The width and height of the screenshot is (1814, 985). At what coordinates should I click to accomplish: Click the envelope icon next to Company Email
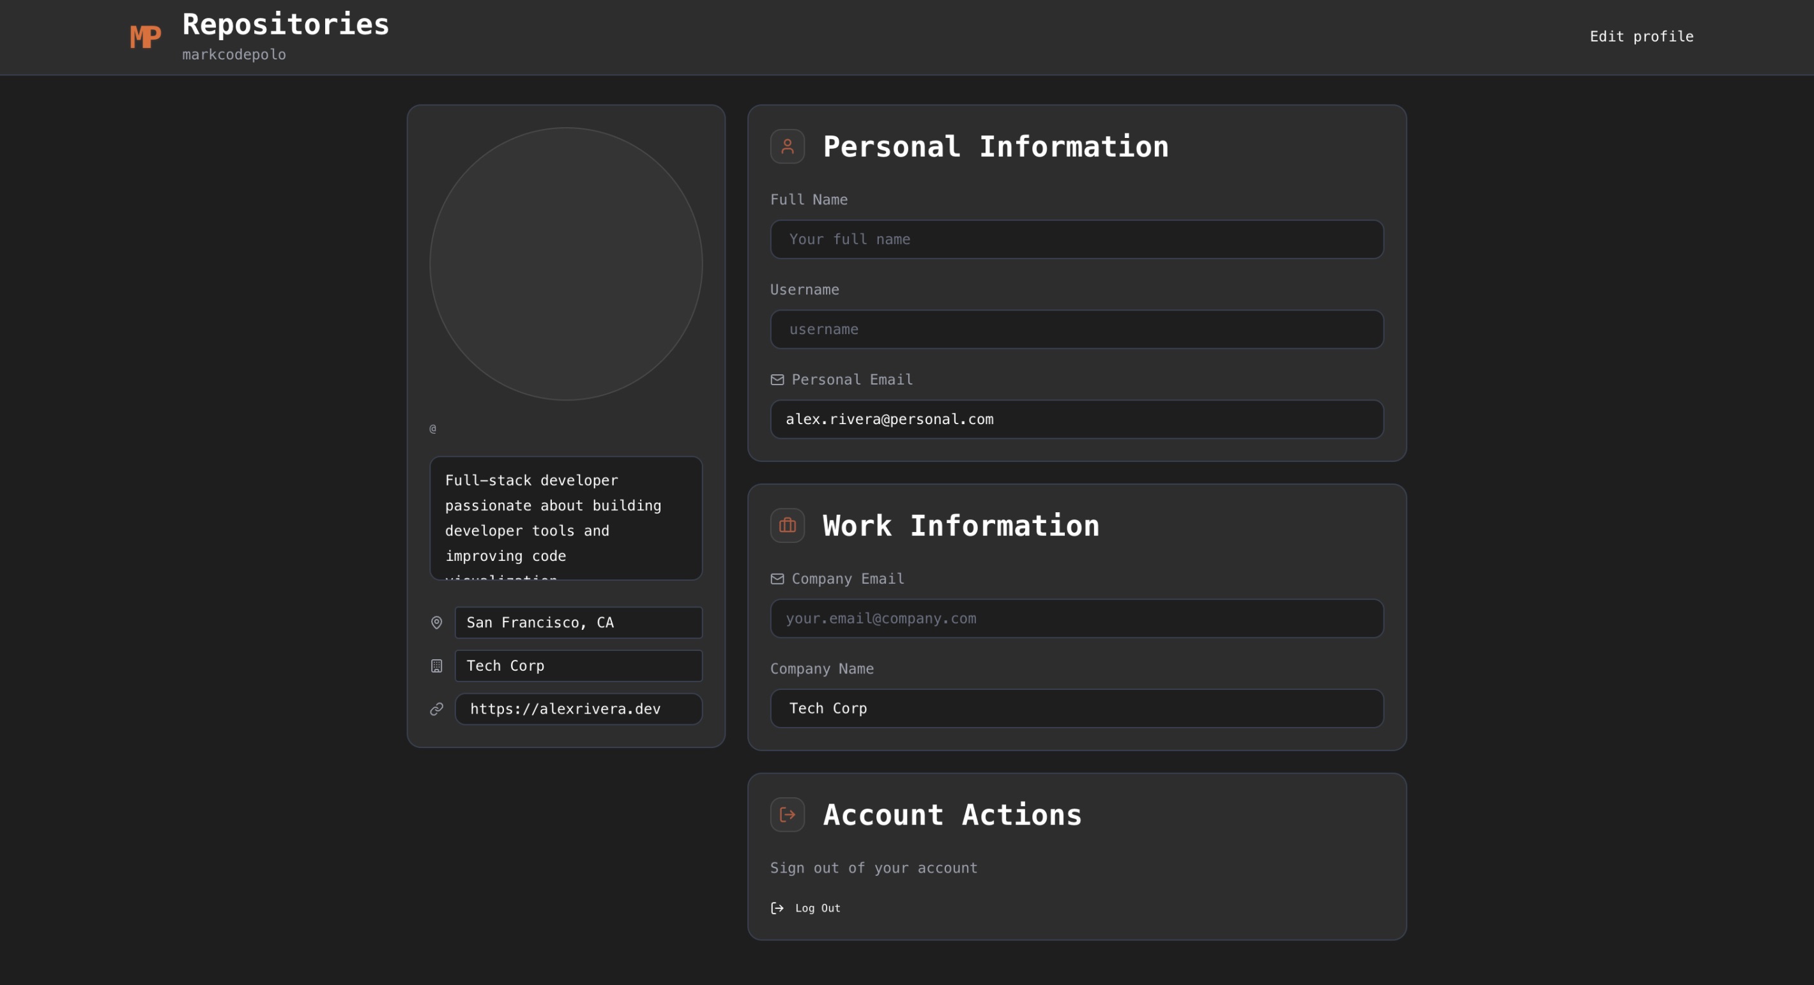pyautogui.click(x=777, y=579)
